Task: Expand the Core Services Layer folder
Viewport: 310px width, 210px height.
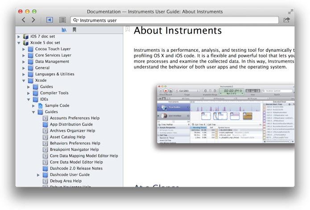Action: [x=24, y=55]
